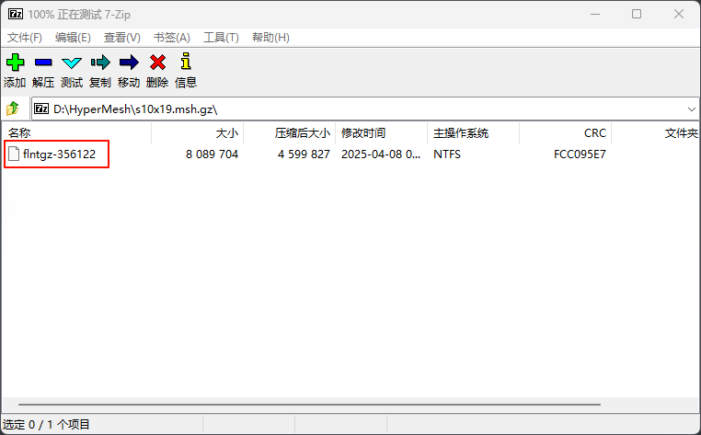
Task: Open the 查看(V) menu
Action: [122, 38]
